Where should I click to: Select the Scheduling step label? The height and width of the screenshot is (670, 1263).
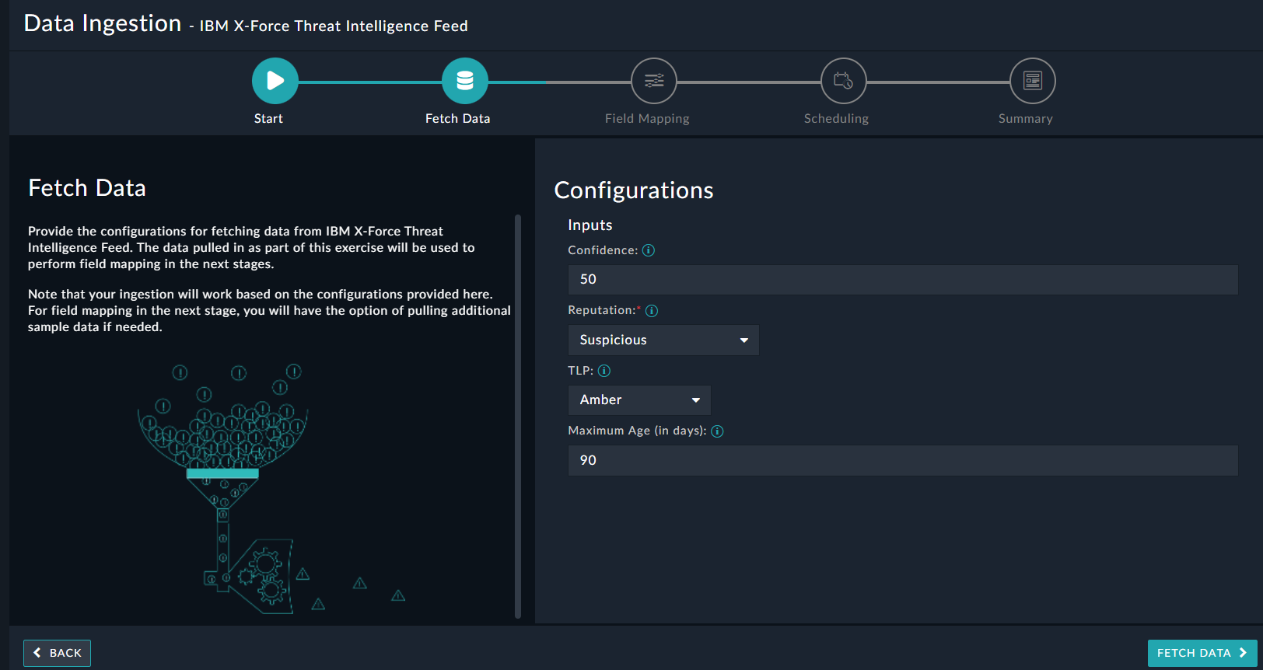[x=836, y=119]
